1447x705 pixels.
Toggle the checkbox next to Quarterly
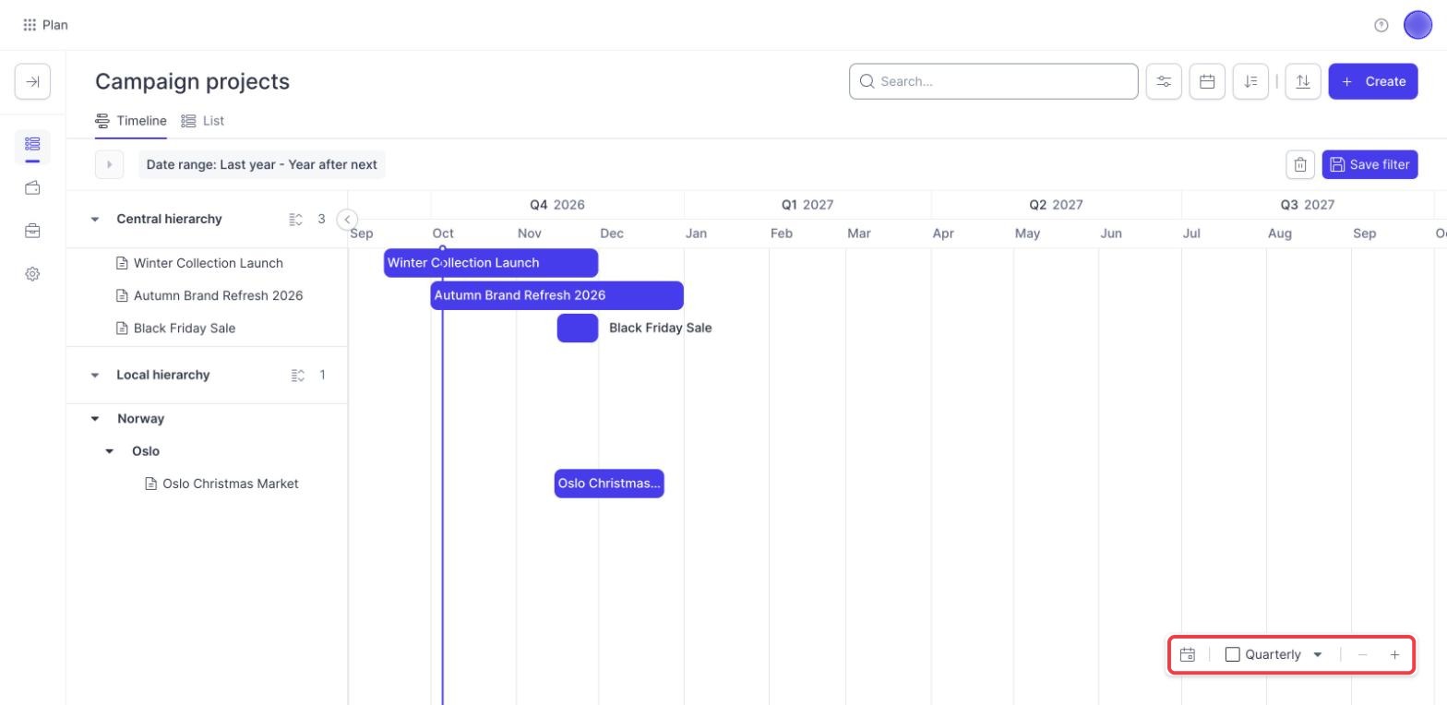1232,654
